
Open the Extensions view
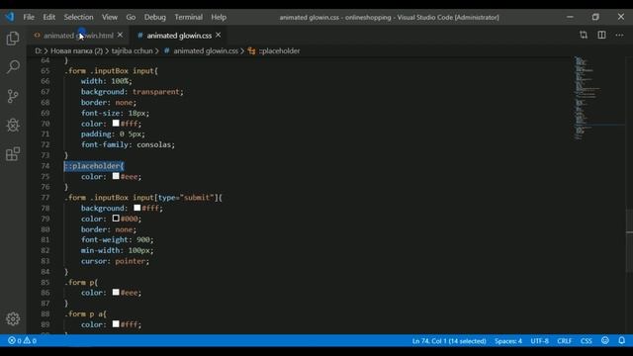point(13,154)
